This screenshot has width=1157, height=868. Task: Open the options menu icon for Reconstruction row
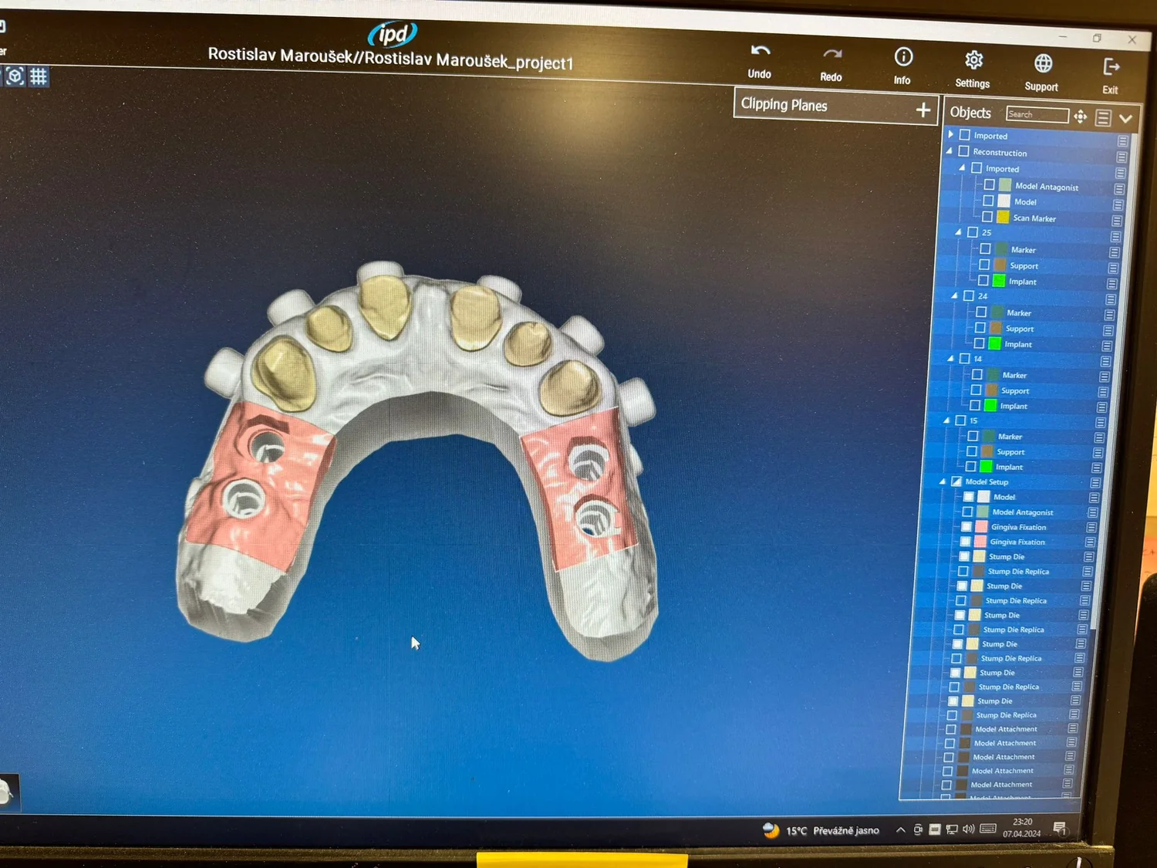pyautogui.click(x=1121, y=157)
